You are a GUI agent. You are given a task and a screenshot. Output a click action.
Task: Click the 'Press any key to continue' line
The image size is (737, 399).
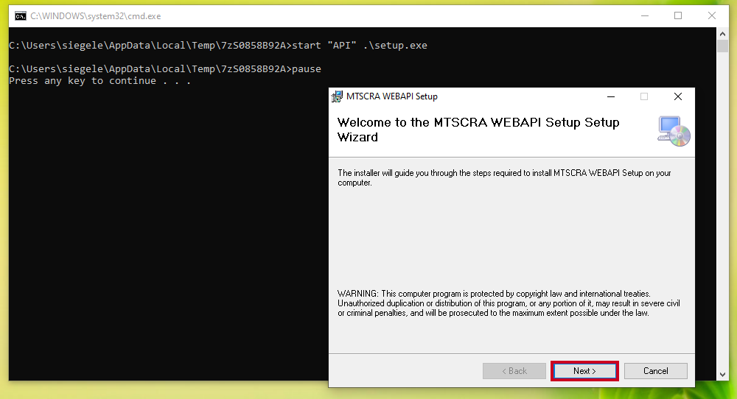pos(99,81)
